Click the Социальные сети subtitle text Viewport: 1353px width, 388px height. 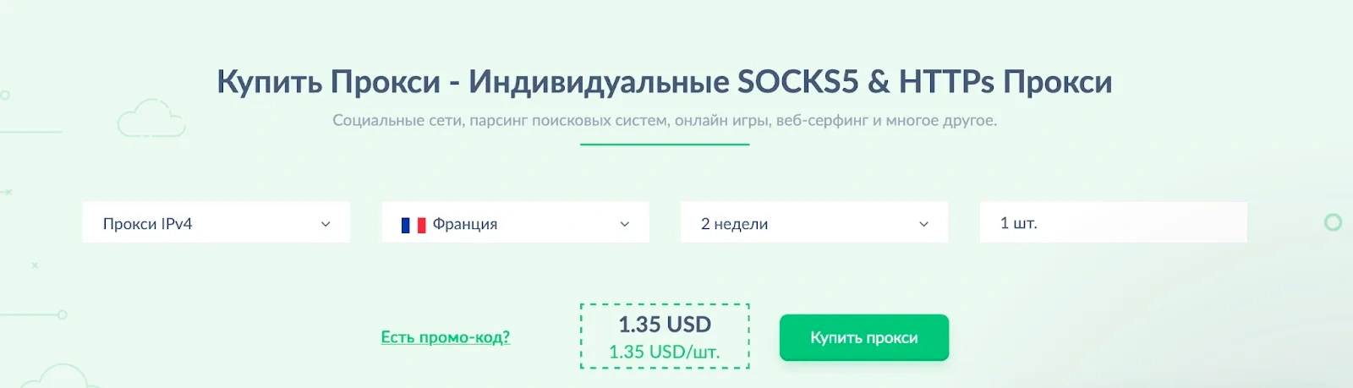point(665,120)
